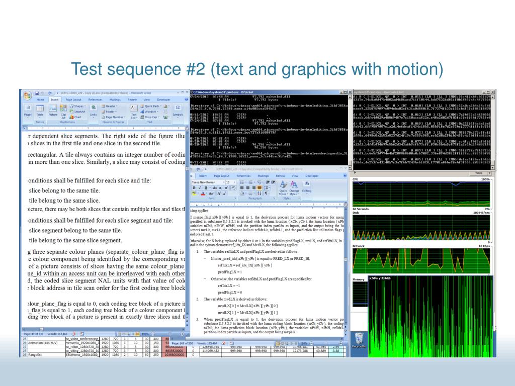Switch to Home tab in left Word window

[40, 100]
